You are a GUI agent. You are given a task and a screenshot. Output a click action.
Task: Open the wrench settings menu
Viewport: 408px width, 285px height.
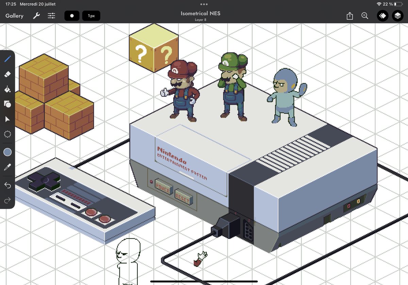[36, 16]
